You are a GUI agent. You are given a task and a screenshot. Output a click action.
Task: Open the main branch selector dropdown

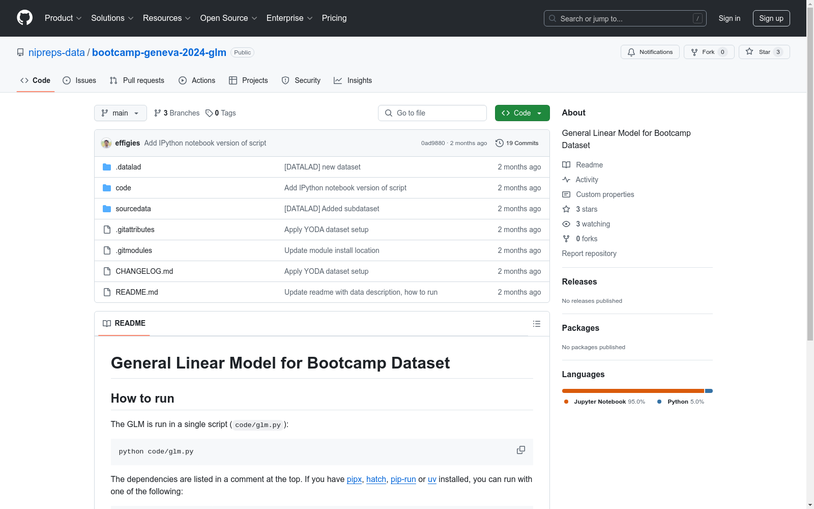[x=121, y=113]
